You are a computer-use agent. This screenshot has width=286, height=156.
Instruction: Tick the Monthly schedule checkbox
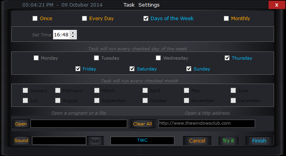click(x=226, y=19)
